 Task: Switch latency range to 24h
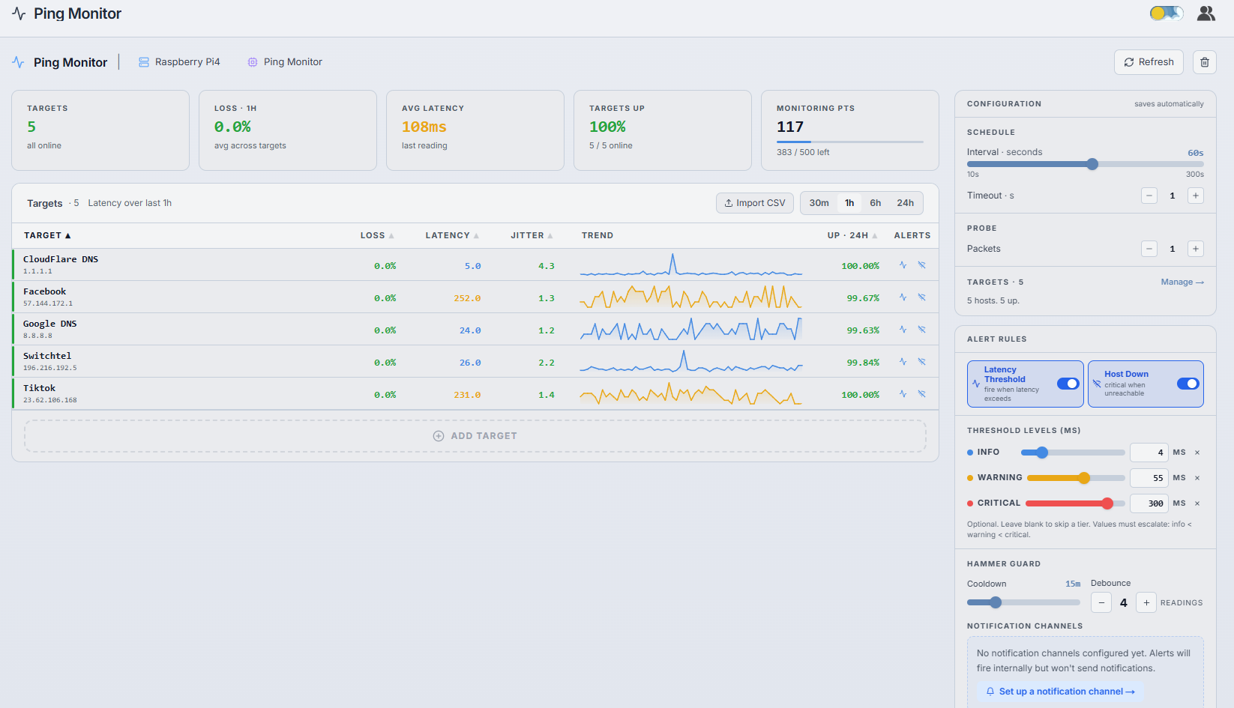(x=906, y=203)
